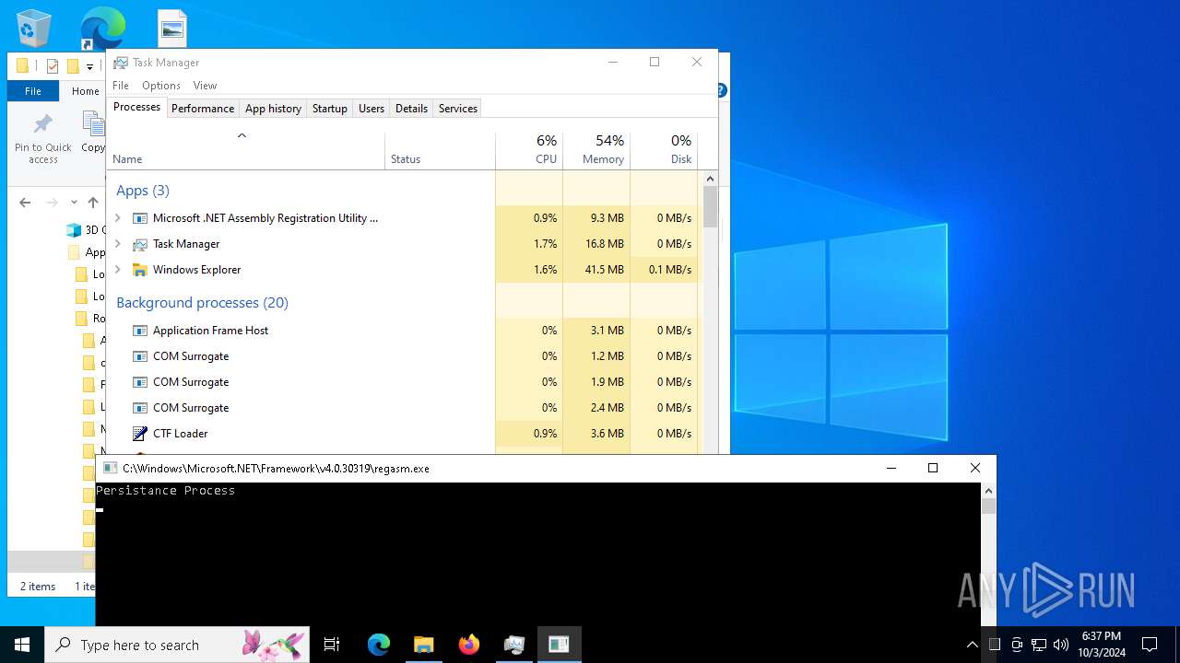Click the Apps (3) group header
1180x663 pixels.
click(x=143, y=191)
